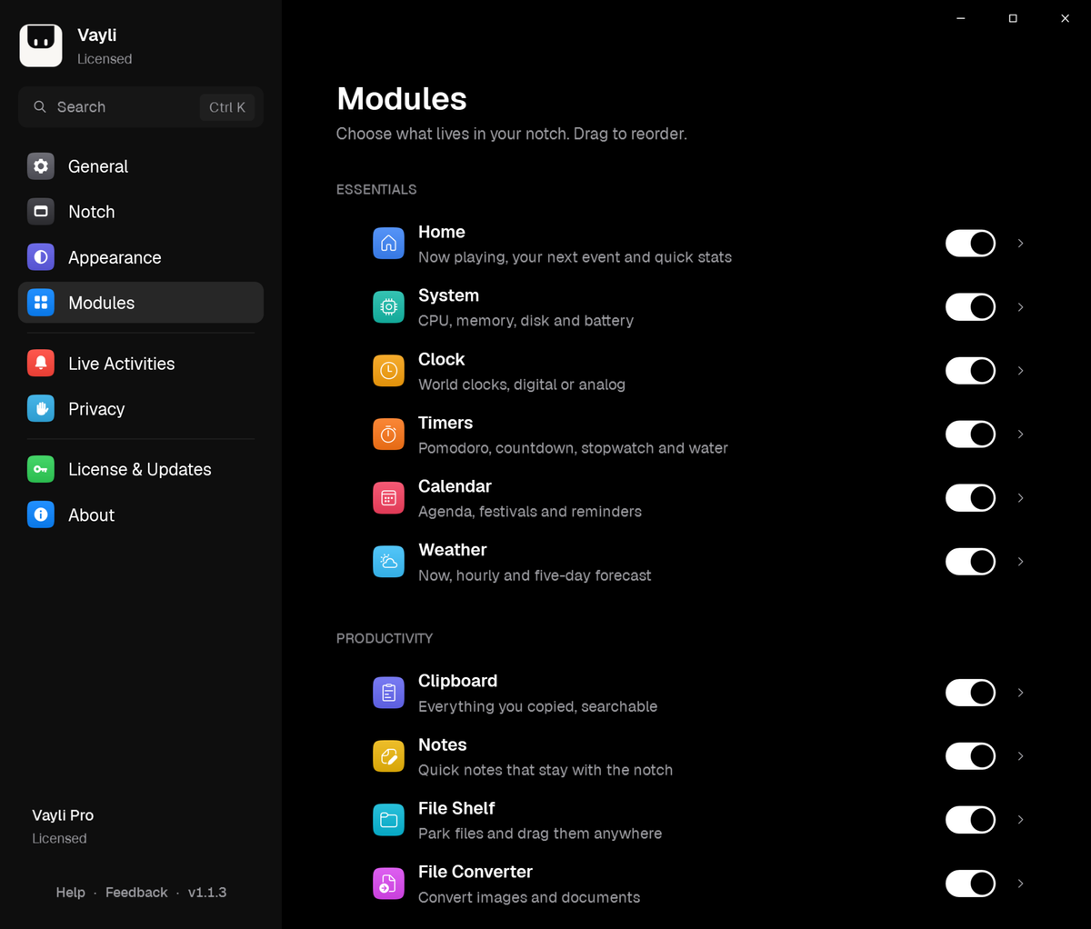Toggle the Clock module off
The image size is (1091, 929).
(970, 371)
